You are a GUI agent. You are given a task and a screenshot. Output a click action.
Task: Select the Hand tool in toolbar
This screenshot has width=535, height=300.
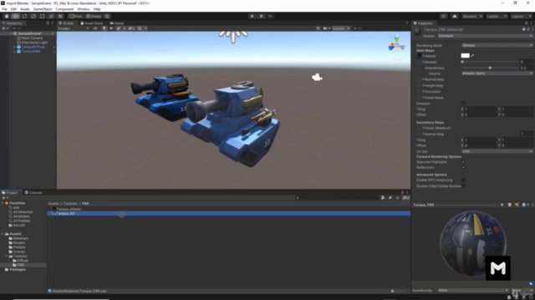pos(6,17)
